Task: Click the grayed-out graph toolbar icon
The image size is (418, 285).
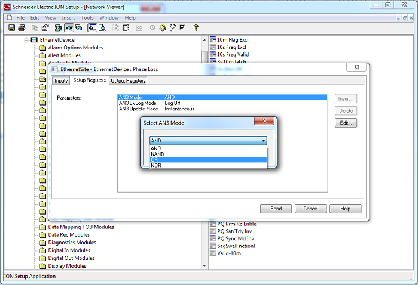Action: point(139,27)
